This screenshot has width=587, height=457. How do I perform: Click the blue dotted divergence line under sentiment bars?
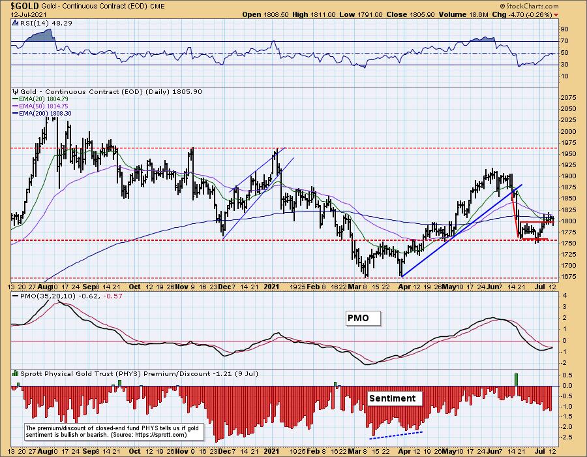pyautogui.click(x=396, y=435)
